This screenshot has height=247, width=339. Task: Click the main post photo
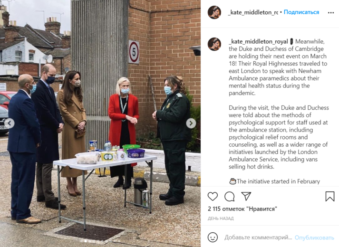[100, 123]
